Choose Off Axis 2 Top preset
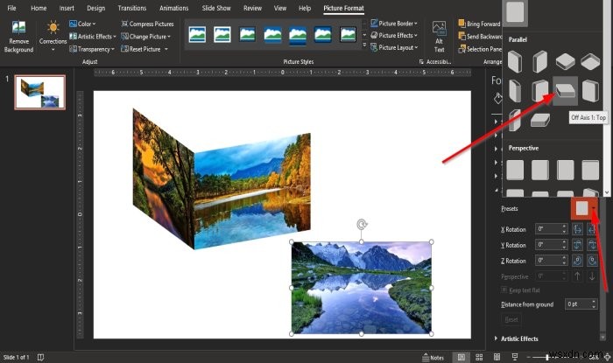 [x=540, y=120]
